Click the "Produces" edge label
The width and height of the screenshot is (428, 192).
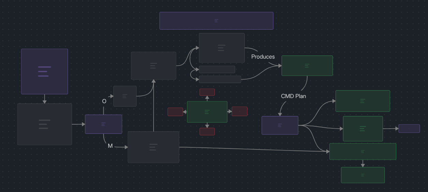pyautogui.click(x=263, y=57)
